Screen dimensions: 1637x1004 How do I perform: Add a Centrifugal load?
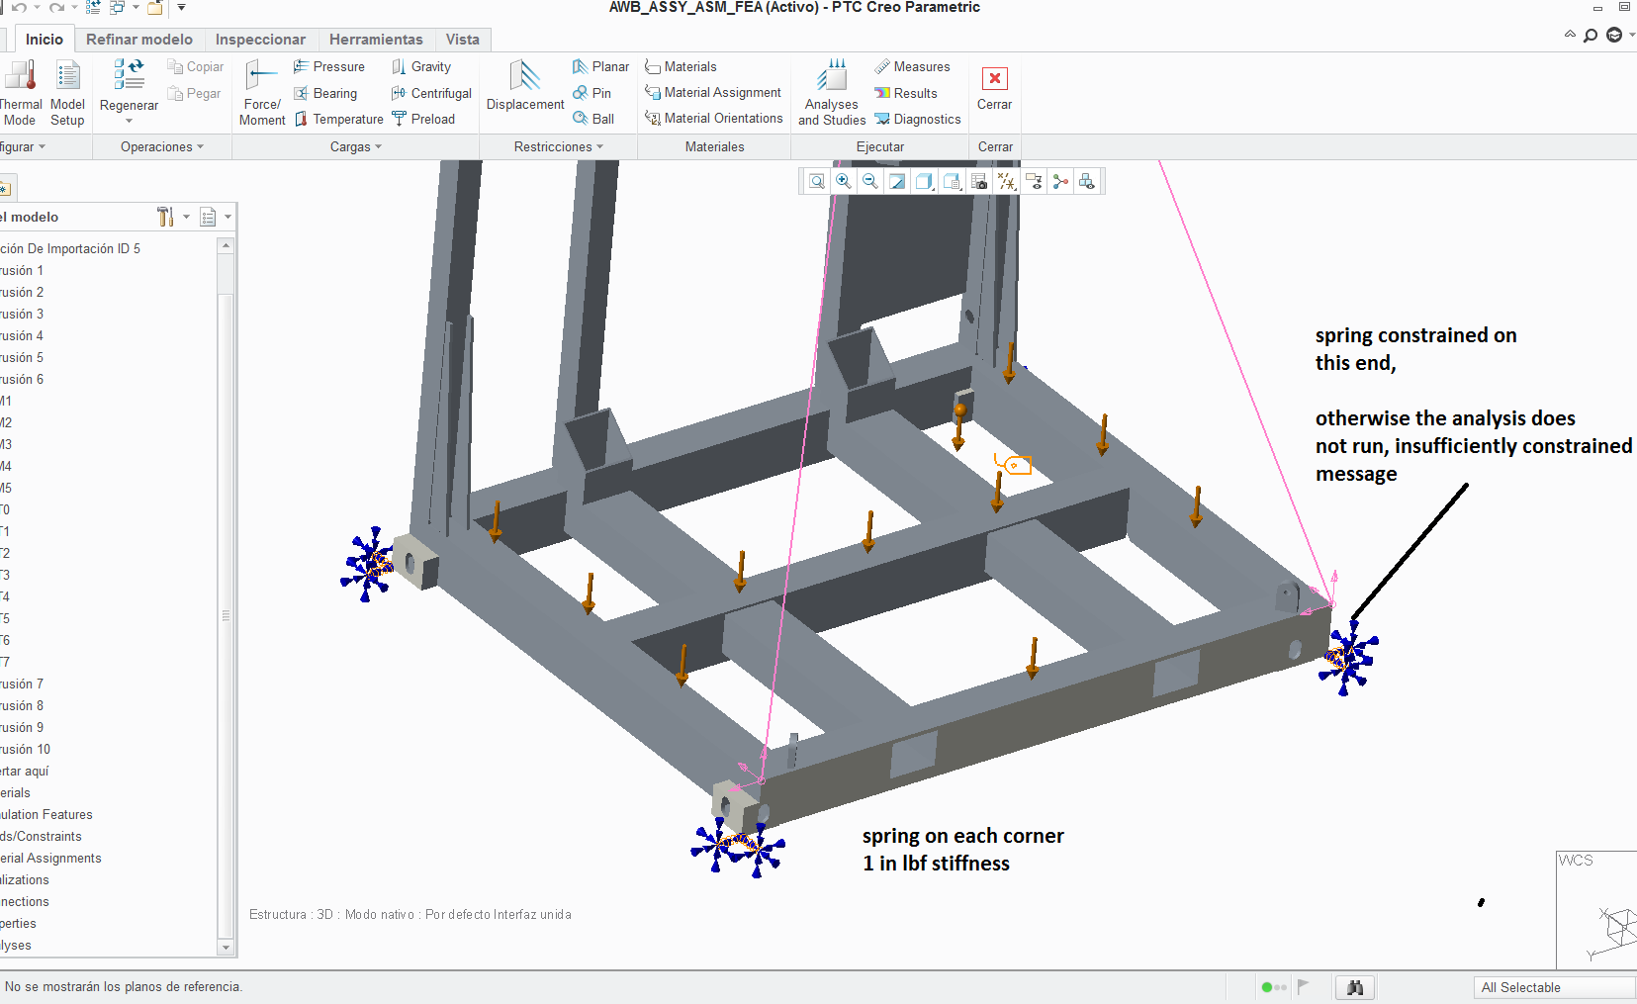point(431,93)
